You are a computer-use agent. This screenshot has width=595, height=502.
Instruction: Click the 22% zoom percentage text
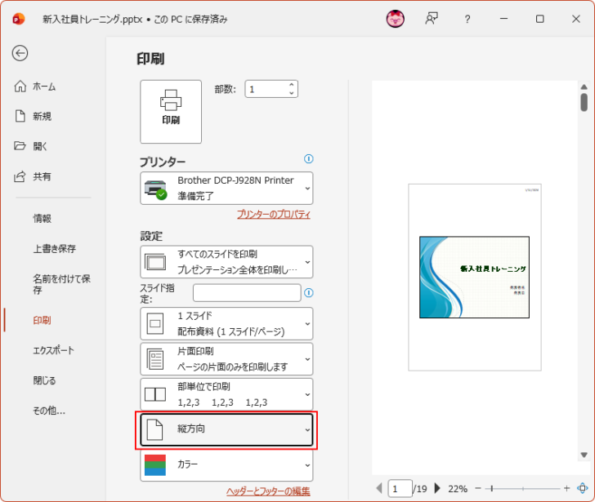point(458,489)
